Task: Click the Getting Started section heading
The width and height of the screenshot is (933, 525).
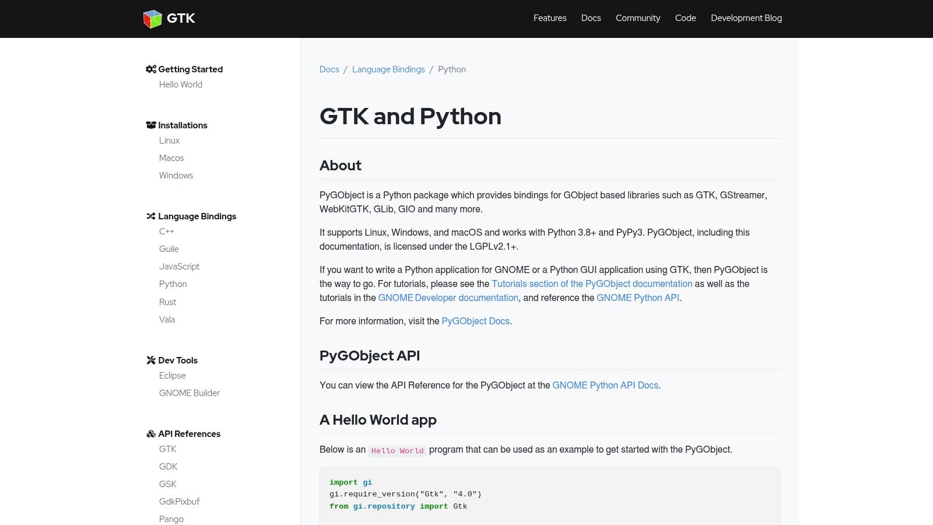Action: click(191, 69)
